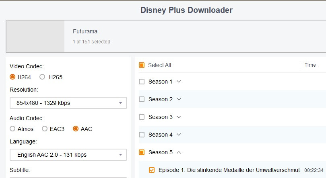The image size is (326, 178).
Task: Check the Season 4 checkbox
Action: pos(142,135)
